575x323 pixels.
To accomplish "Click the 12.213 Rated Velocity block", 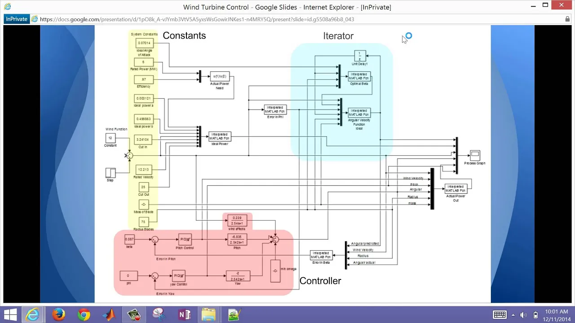I will 144,170.
